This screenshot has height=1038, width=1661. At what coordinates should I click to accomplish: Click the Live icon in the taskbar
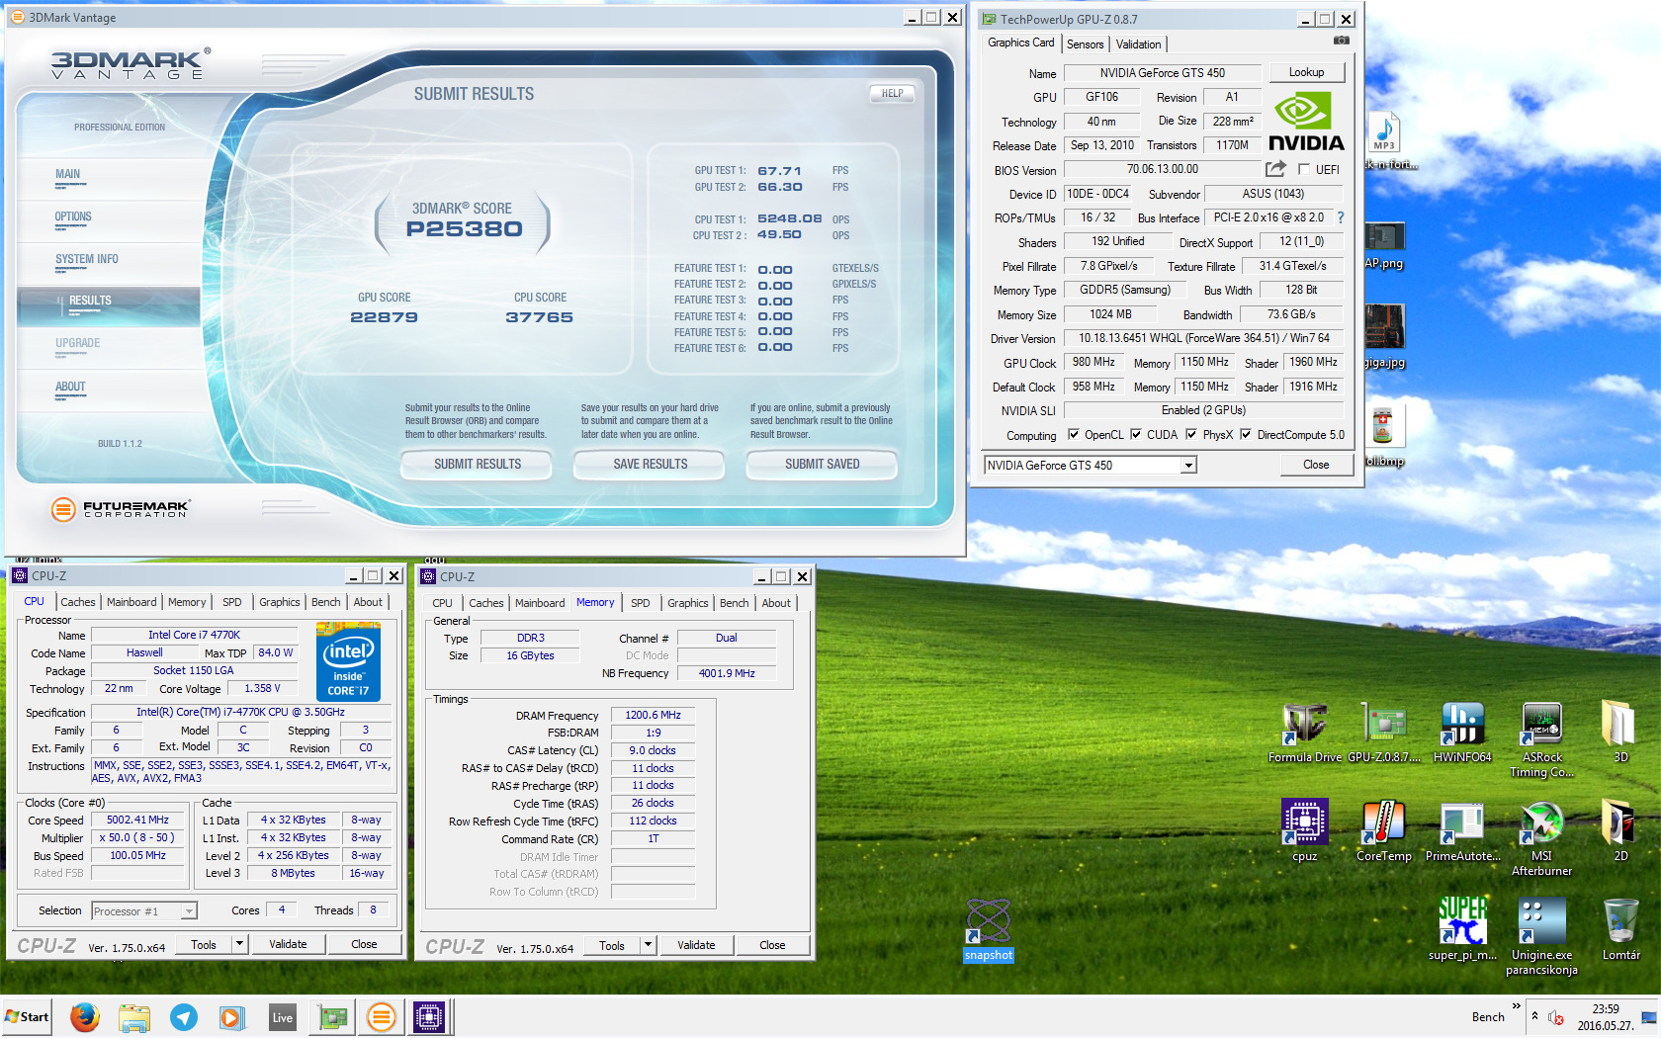tap(283, 1016)
